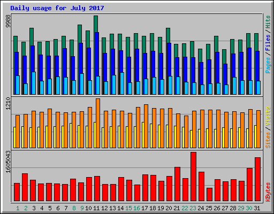Click the green Hits bar for day 20
Image resolution: width=274 pixels, height=214 pixels.
coord(168,35)
